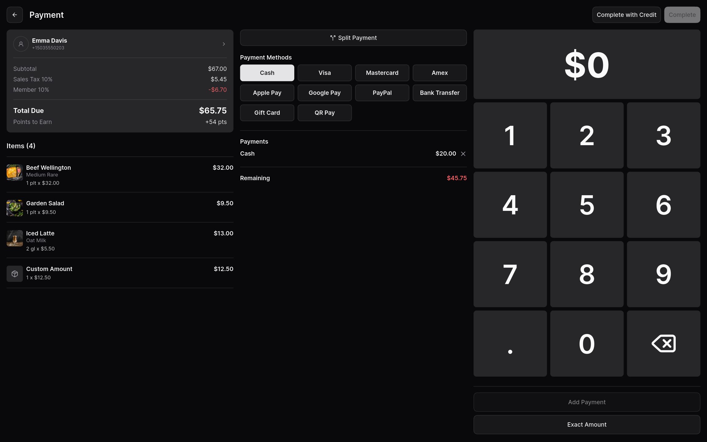Viewport: 707px width, 442px height.
Task: Select Cash payment method
Action: pos(267,73)
